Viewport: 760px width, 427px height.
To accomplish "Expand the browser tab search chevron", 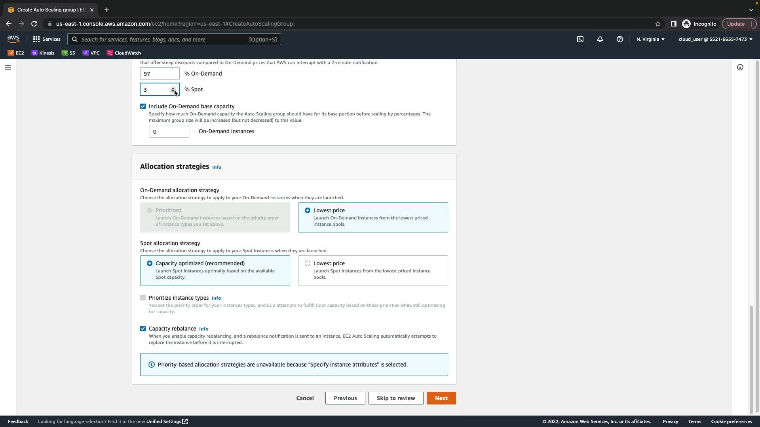I will [751, 9].
